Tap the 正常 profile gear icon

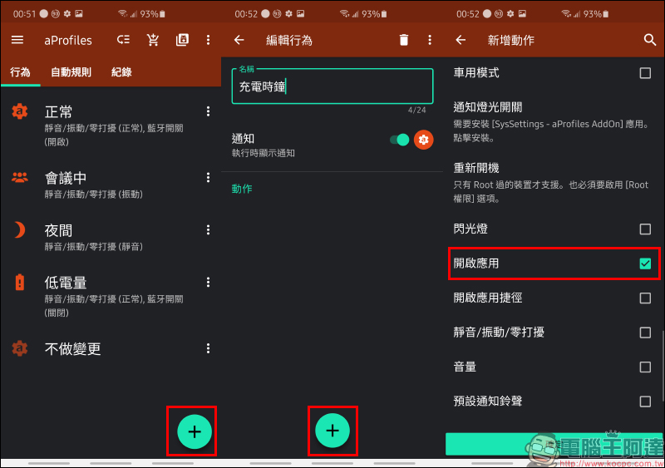coord(20,111)
